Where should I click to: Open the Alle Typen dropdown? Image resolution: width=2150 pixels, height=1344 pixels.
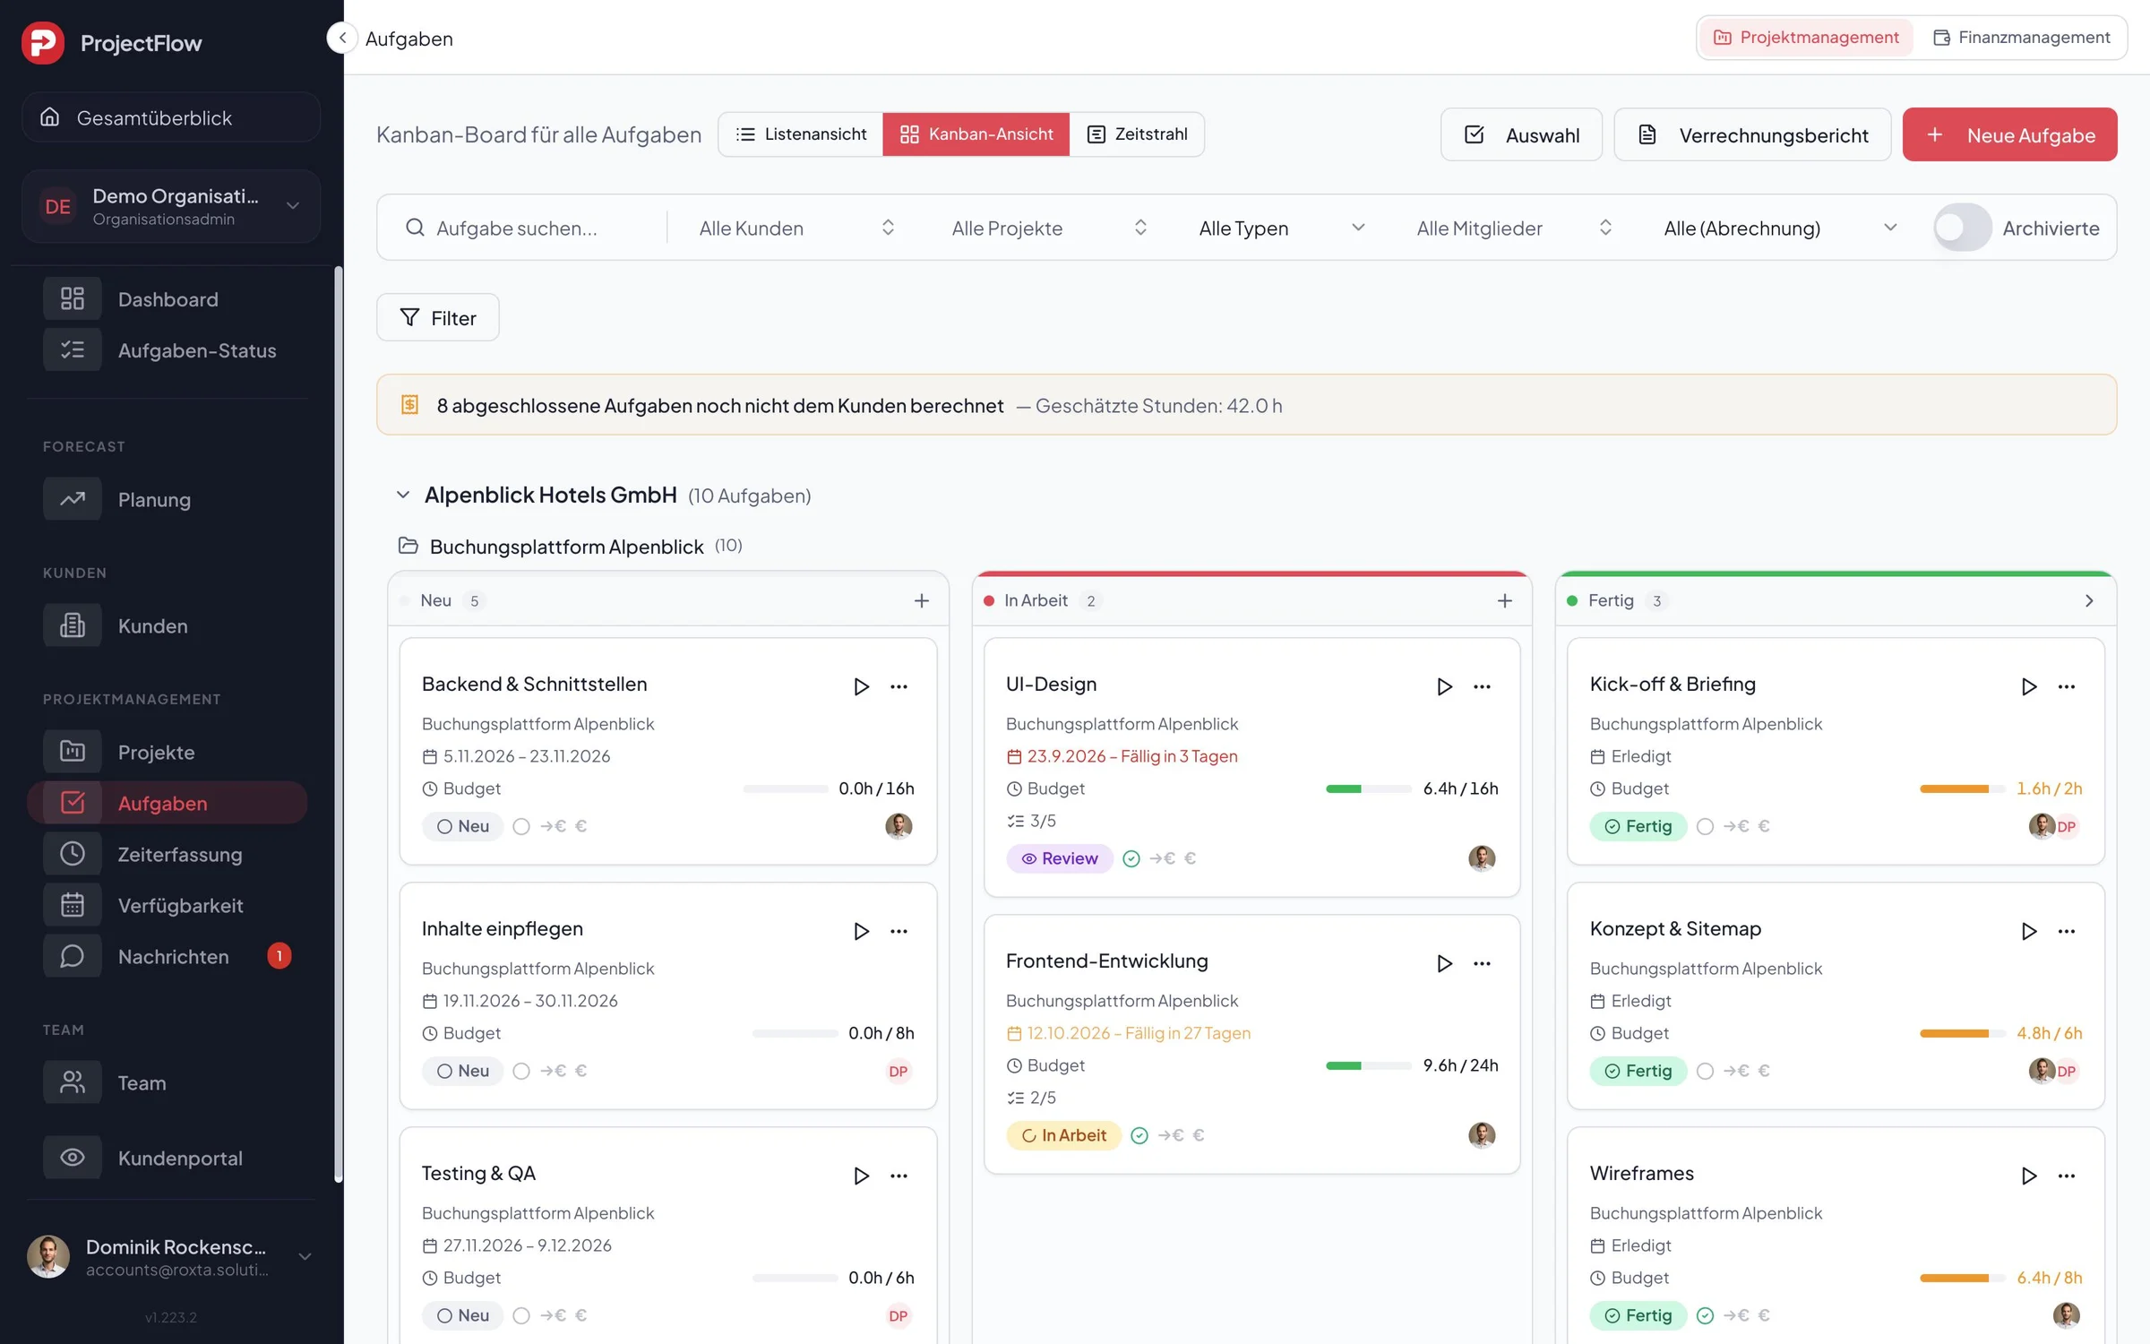(1281, 228)
